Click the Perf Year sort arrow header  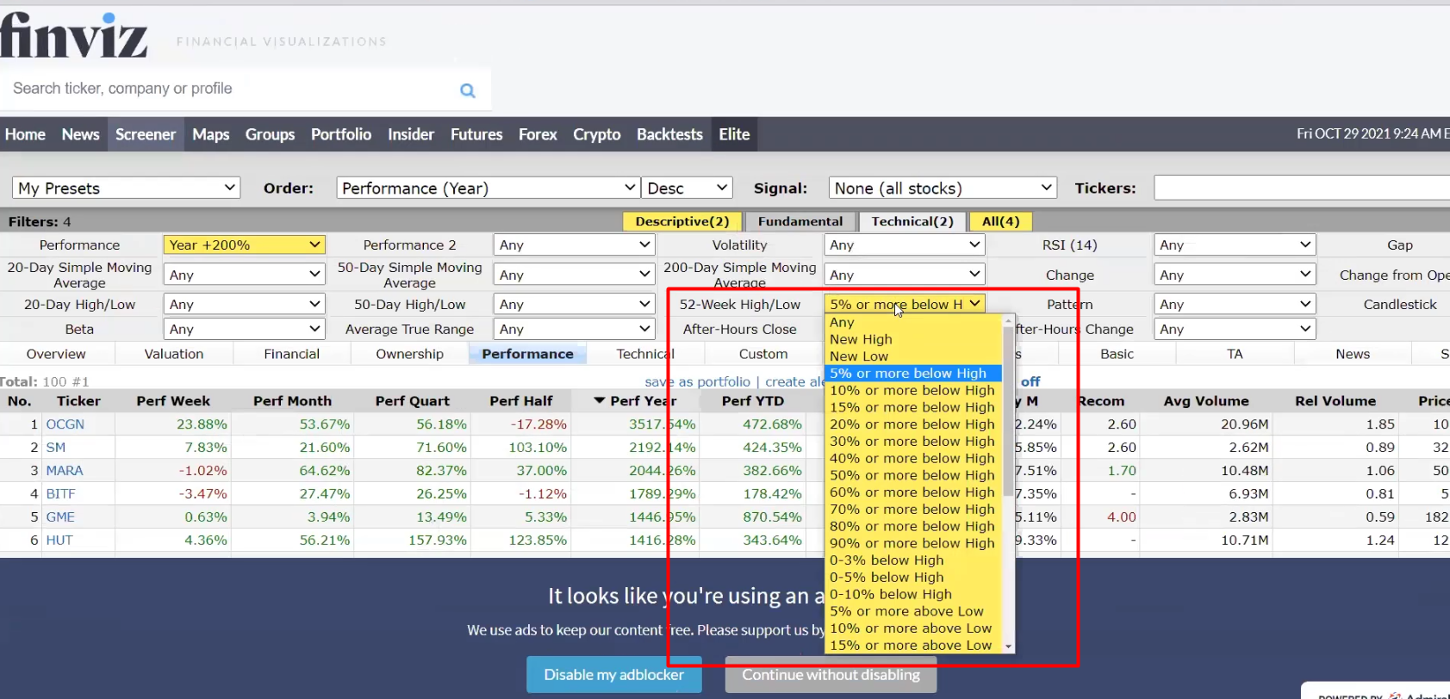pos(635,401)
